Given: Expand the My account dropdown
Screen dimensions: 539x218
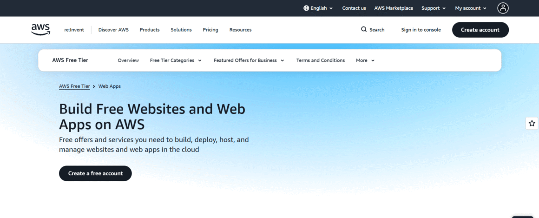Looking at the screenshot, I should click(471, 8).
